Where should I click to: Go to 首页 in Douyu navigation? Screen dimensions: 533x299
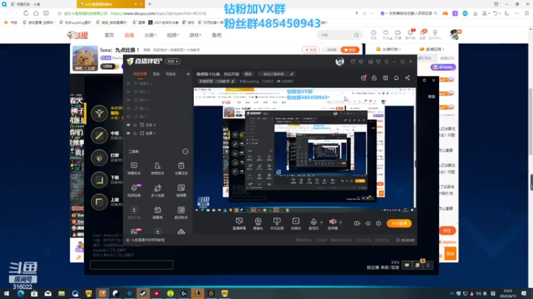click(x=109, y=35)
